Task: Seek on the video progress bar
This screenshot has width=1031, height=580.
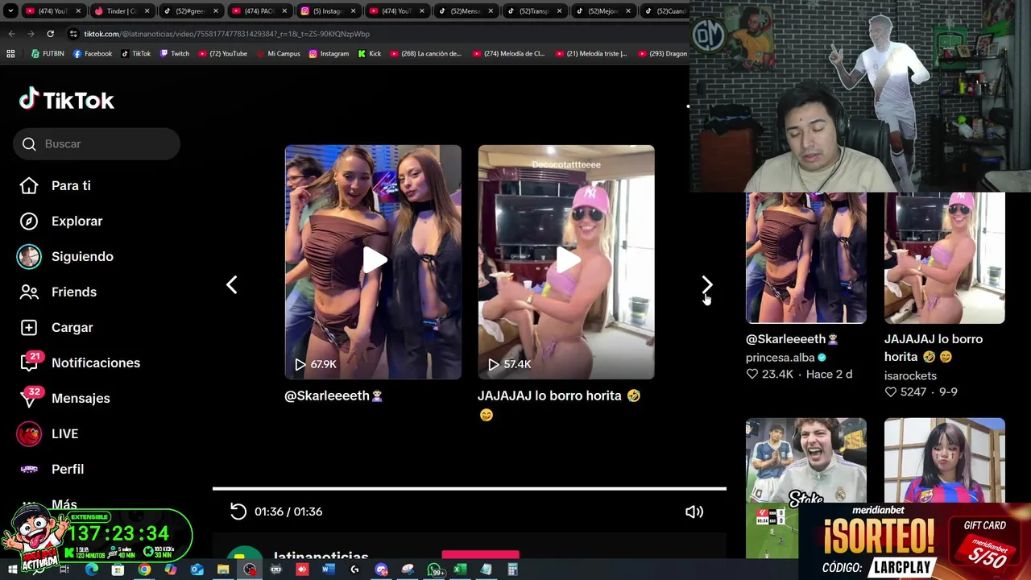Action: coord(470,488)
